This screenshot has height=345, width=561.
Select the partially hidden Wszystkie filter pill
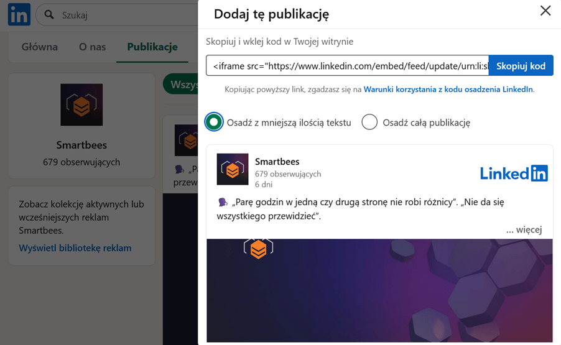tap(181, 85)
